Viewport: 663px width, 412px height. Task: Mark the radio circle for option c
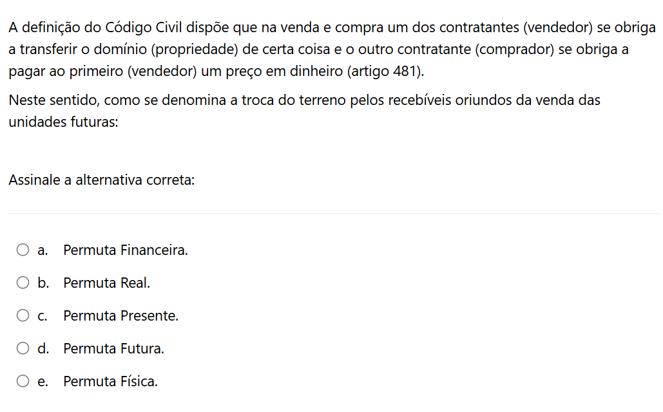[x=23, y=315]
